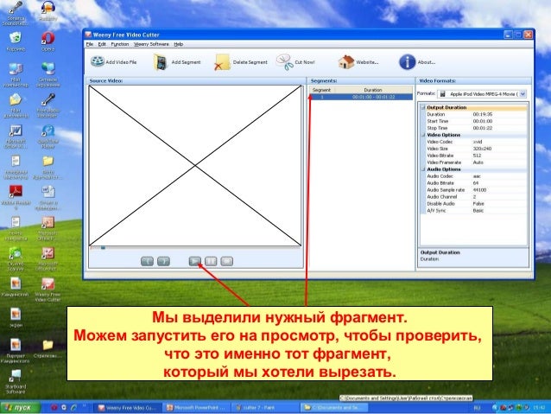Image resolution: width=551 pixels, height=414 pixels.
Task: Open the StarBoard Software desktop icon
Action: (x=16, y=382)
